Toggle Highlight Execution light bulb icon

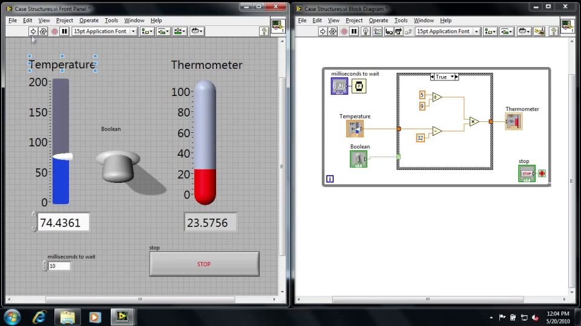click(366, 31)
